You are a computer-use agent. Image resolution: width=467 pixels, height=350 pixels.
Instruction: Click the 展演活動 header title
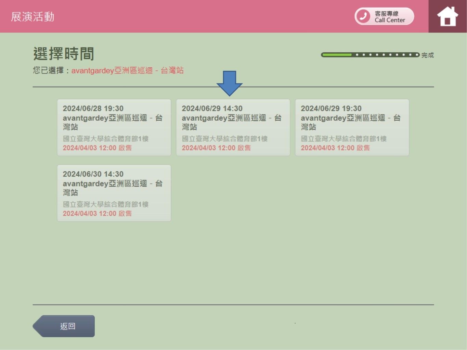tap(33, 17)
